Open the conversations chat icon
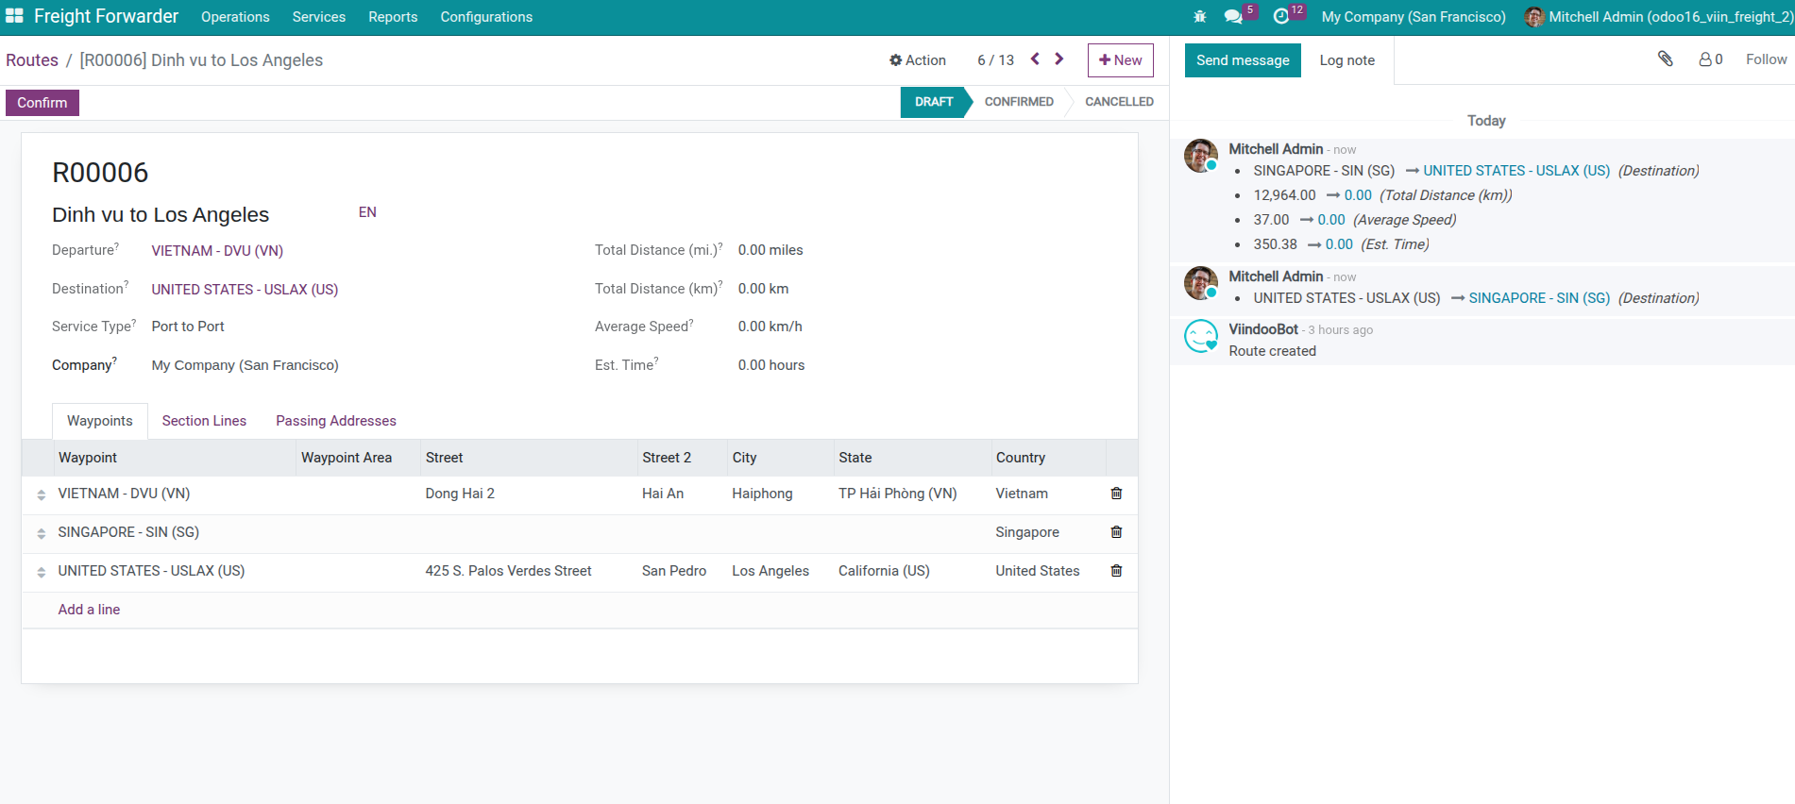 point(1233,17)
